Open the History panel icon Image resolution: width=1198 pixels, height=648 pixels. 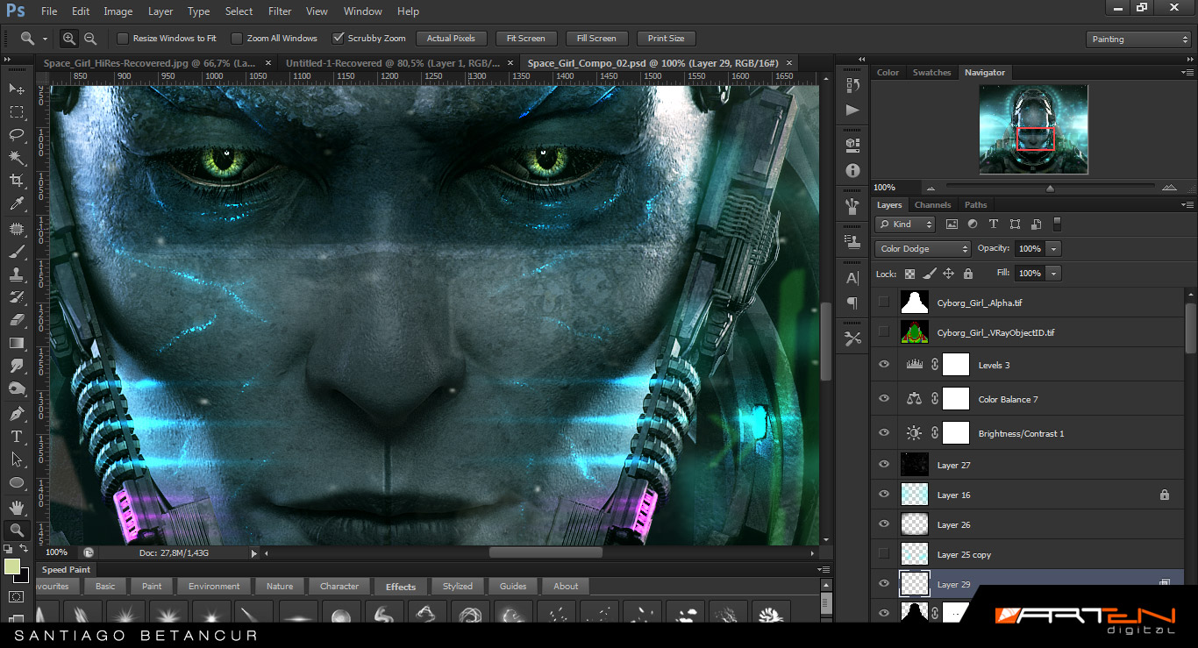click(852, 85)
